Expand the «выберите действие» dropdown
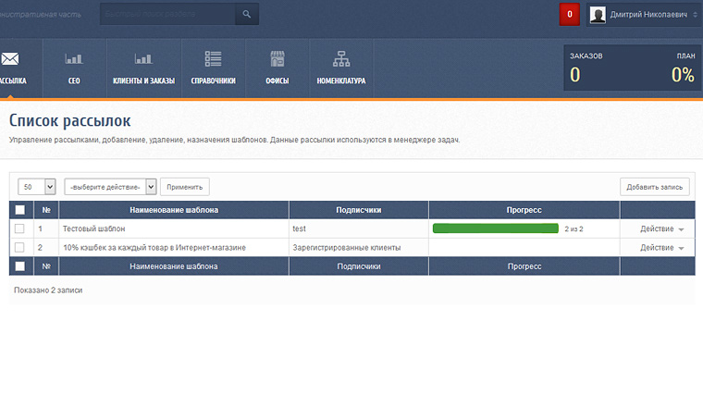Viewport: 703px width, 407px height. (110, 187)
